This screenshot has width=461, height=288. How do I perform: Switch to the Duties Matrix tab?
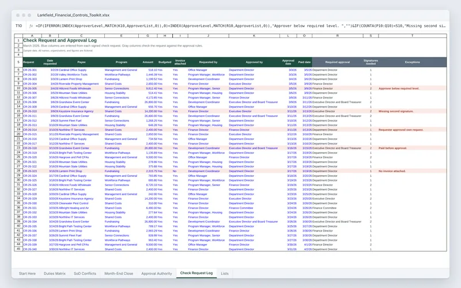coord(55,273)
